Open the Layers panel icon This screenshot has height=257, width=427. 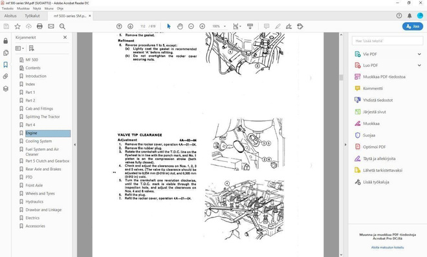coord(5,89)
